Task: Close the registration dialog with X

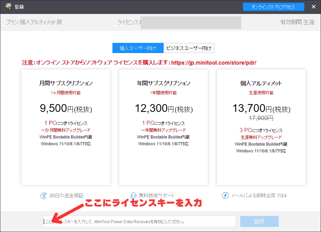Action: pos(314,7)
